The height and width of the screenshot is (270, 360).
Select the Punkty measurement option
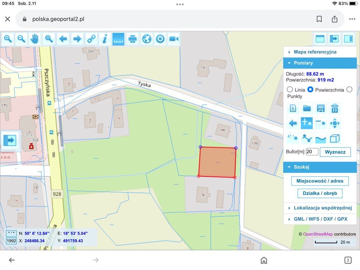[x=349, y=90]
